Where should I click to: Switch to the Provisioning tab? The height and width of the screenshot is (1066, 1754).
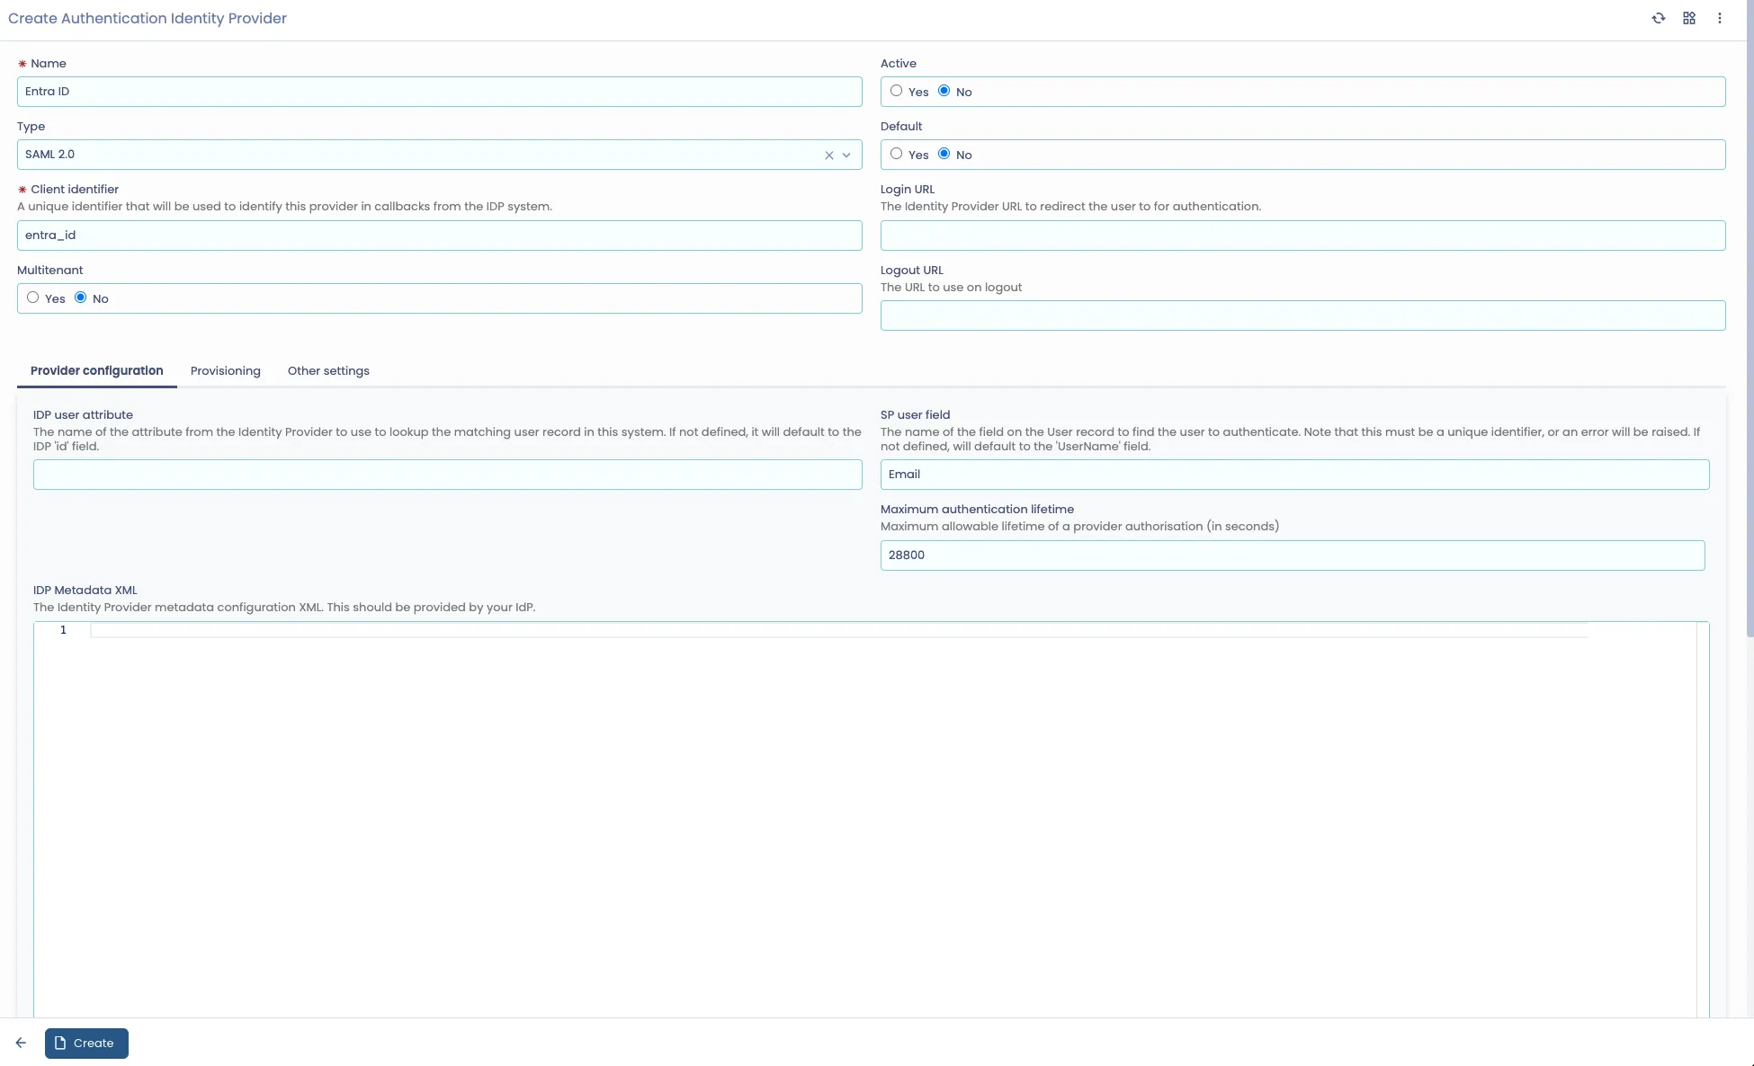(x=226, y=370)
